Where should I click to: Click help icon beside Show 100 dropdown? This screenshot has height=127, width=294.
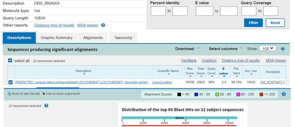click(x=283, y=49)
